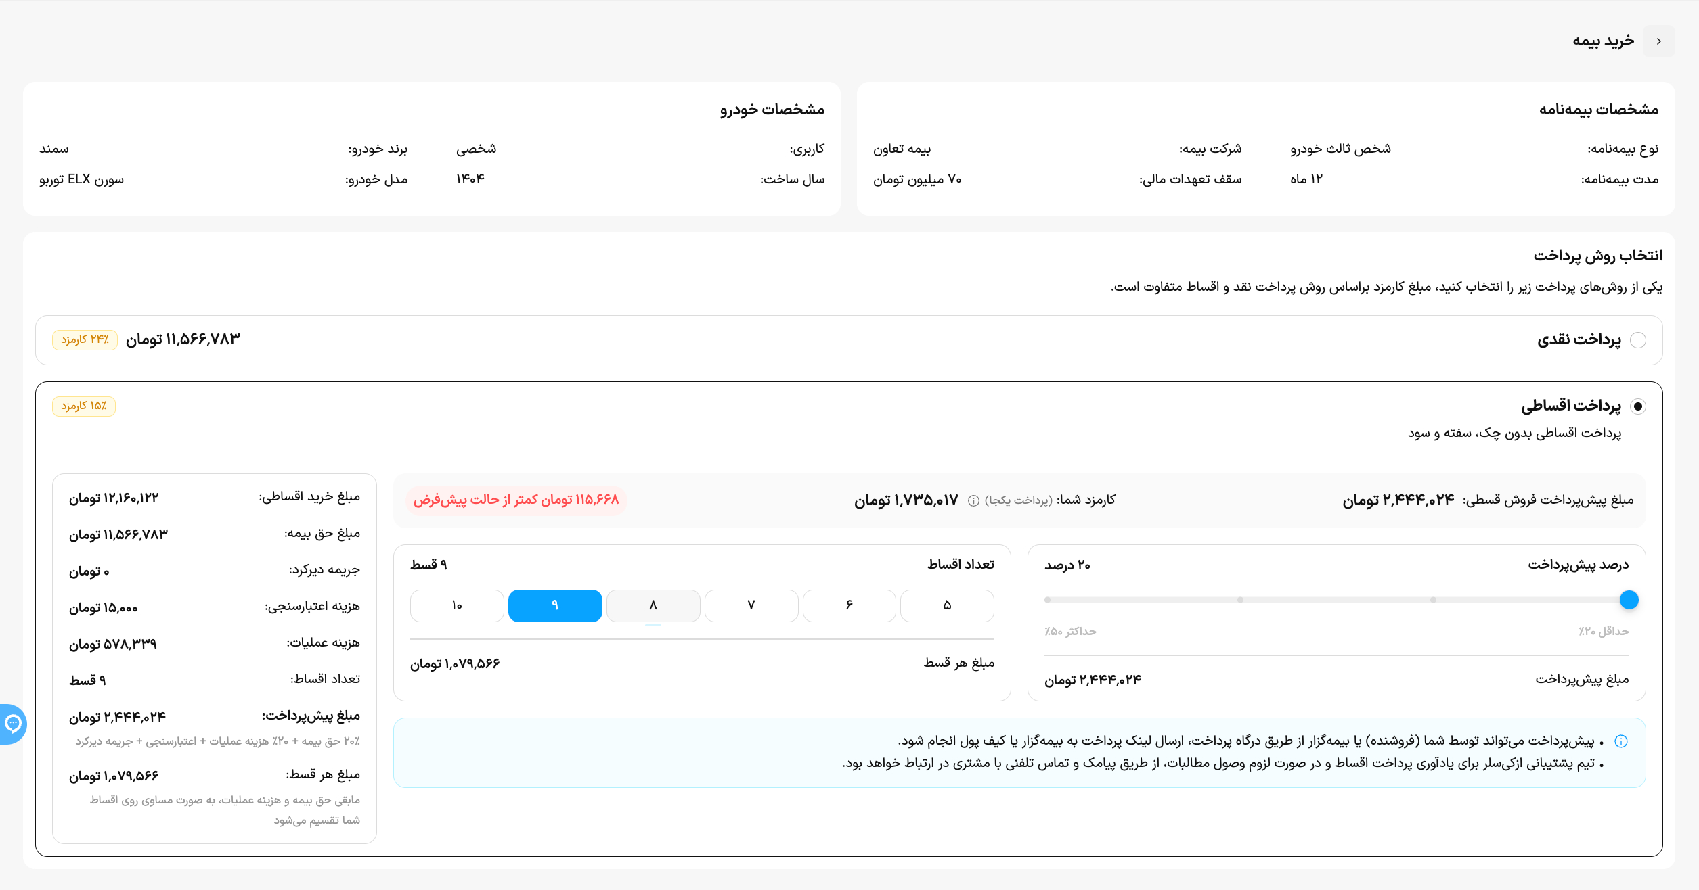Click the مبلغ خرید اقساطی value ۱۲,۱۶۰,۱۲۲ تومان
Screen dimensions: 1699x890
click(114, 498)
